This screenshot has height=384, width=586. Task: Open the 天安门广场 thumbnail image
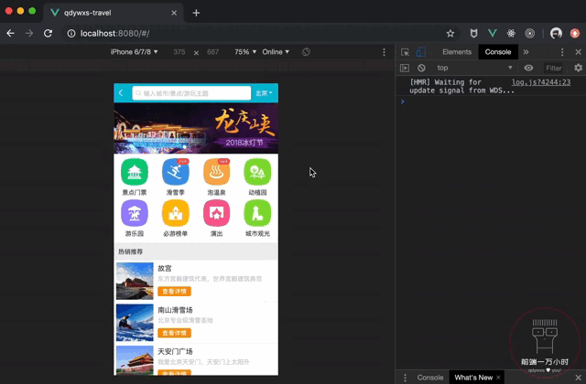135,360
